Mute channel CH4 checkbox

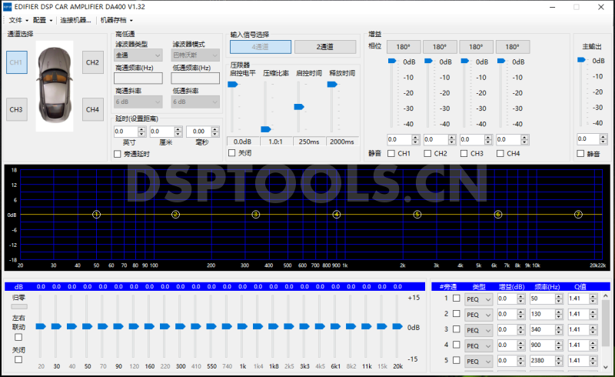coord(500,154)
